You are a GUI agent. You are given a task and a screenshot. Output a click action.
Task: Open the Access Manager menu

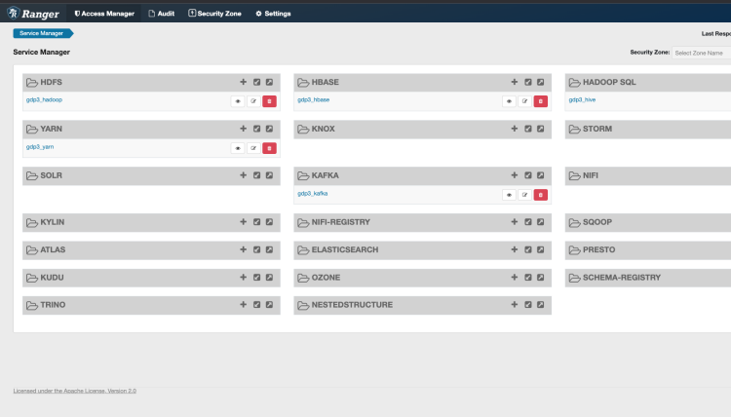pyautogui.click(x=104, y=14)
